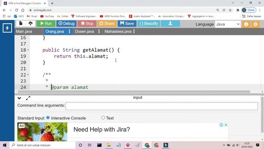
Task: Select Text standard input option
Action: click(x=103, y=118)
